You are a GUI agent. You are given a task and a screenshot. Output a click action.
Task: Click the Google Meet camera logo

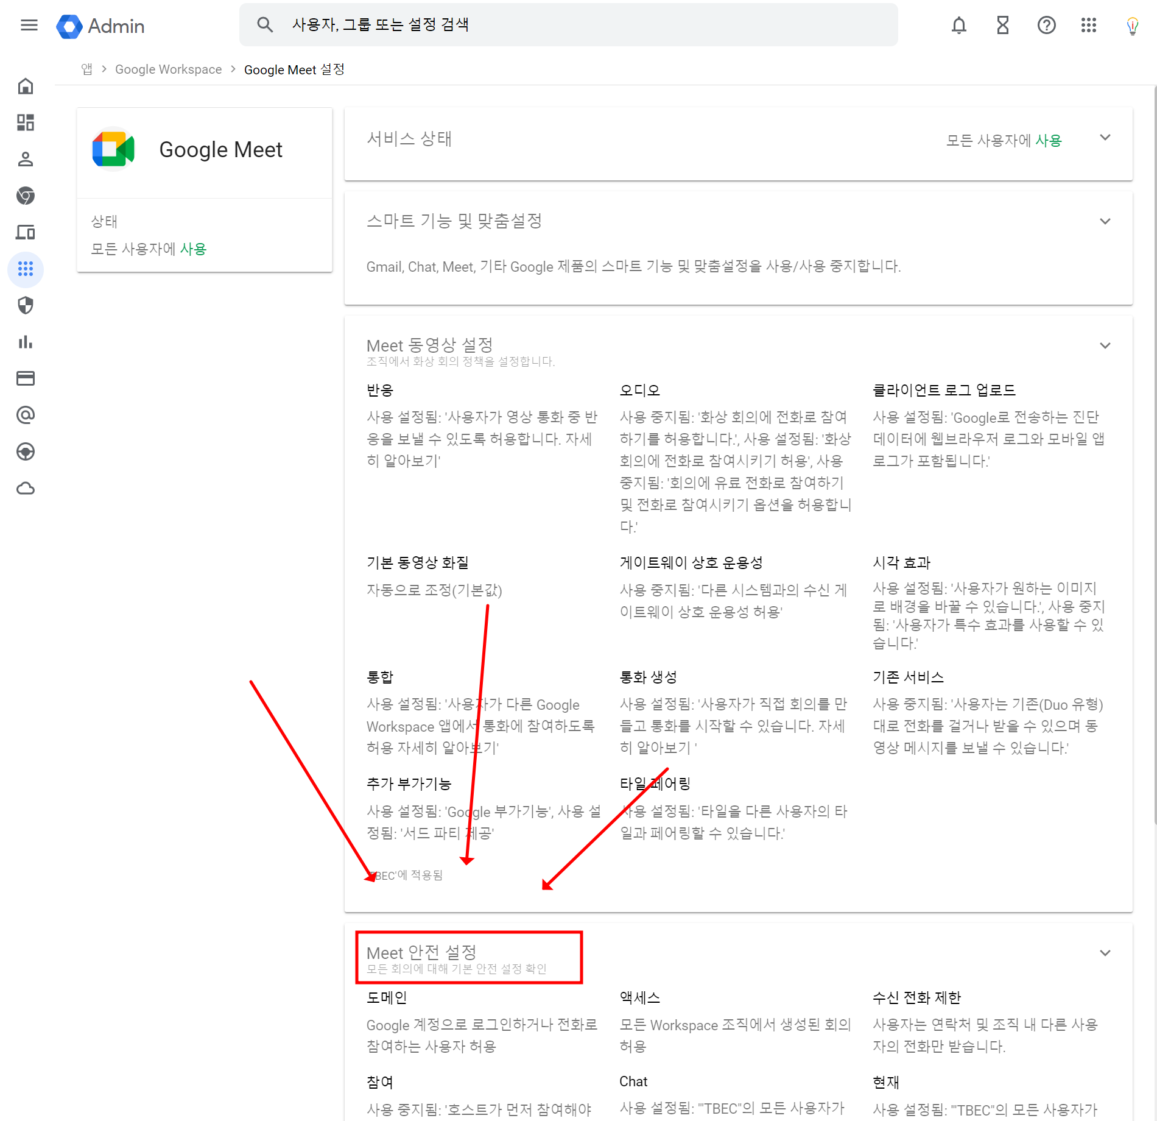coord(113,149)
